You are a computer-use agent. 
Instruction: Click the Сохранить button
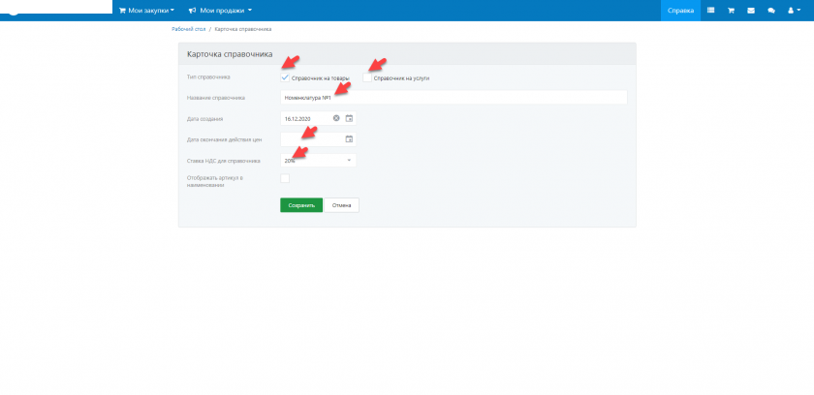tap(300, 205)
